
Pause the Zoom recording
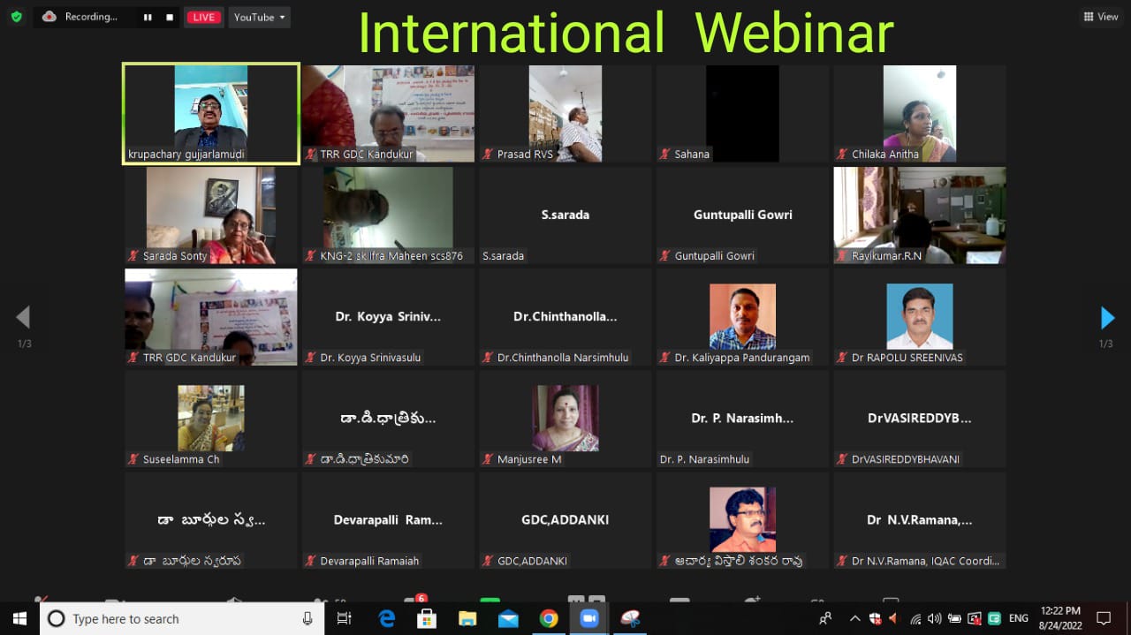[x=148, y=17]
